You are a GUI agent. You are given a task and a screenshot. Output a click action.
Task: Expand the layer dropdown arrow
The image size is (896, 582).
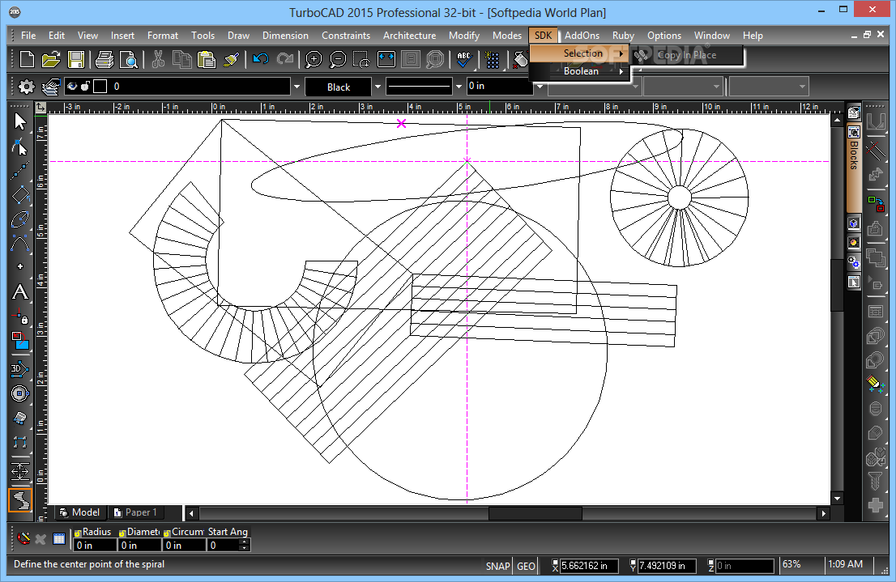tap(297, 87)
